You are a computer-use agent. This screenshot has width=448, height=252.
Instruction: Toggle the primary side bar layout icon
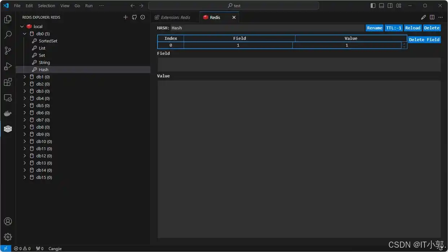tap(373, 6)
